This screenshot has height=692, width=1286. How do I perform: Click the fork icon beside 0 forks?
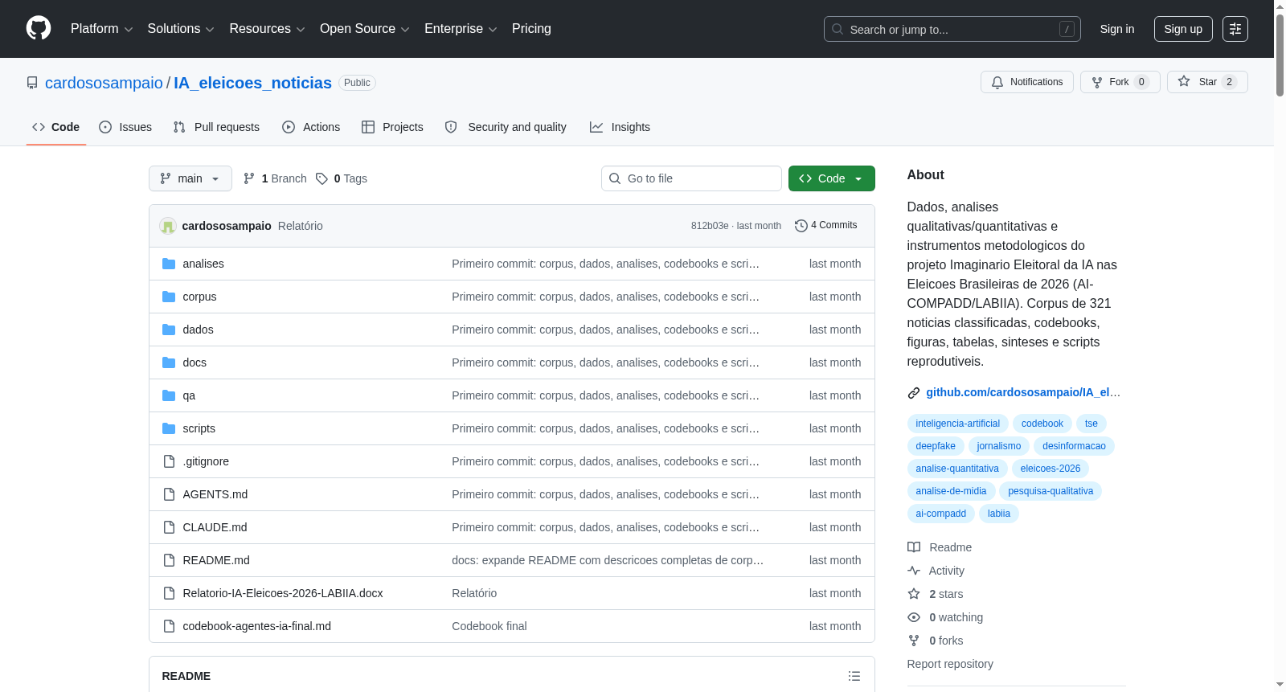click(x=914, y=641)
